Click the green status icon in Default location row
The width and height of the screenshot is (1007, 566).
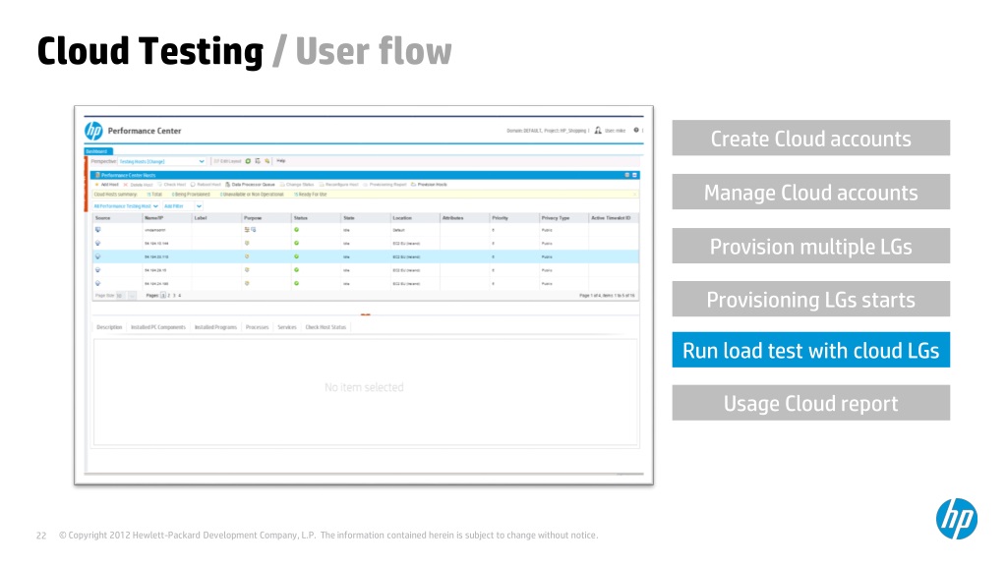(297, 230)
